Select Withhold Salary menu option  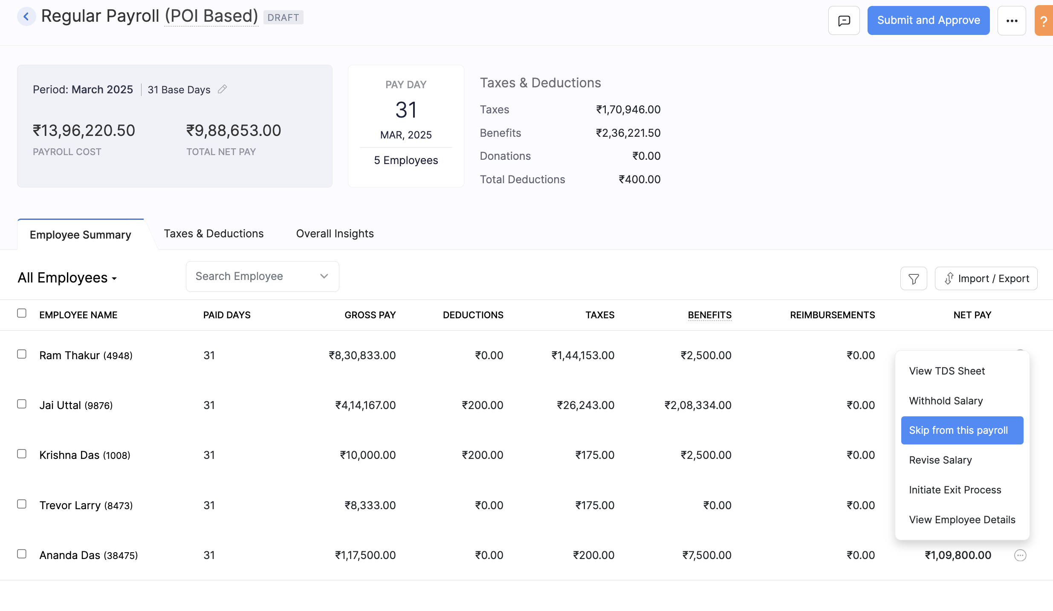click(x=946, y=401)
